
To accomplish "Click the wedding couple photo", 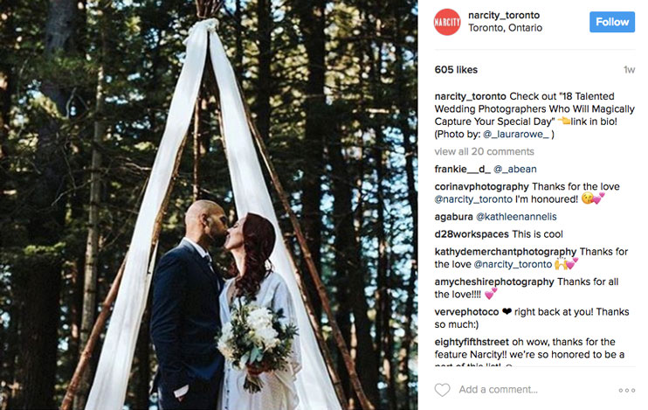I will click(209, 205).
